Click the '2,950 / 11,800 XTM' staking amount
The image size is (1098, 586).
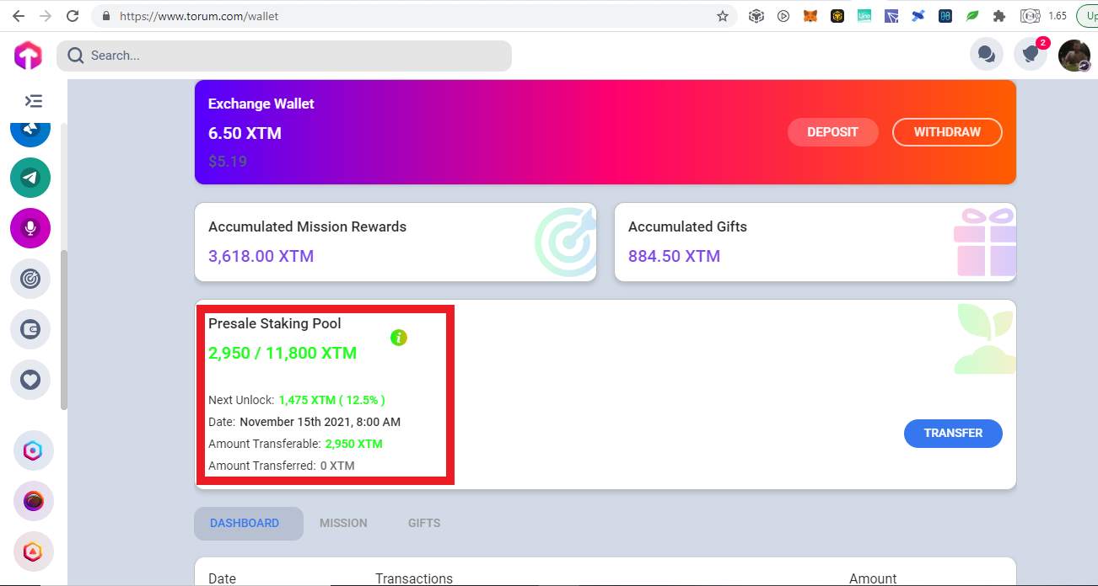[283, 353]
